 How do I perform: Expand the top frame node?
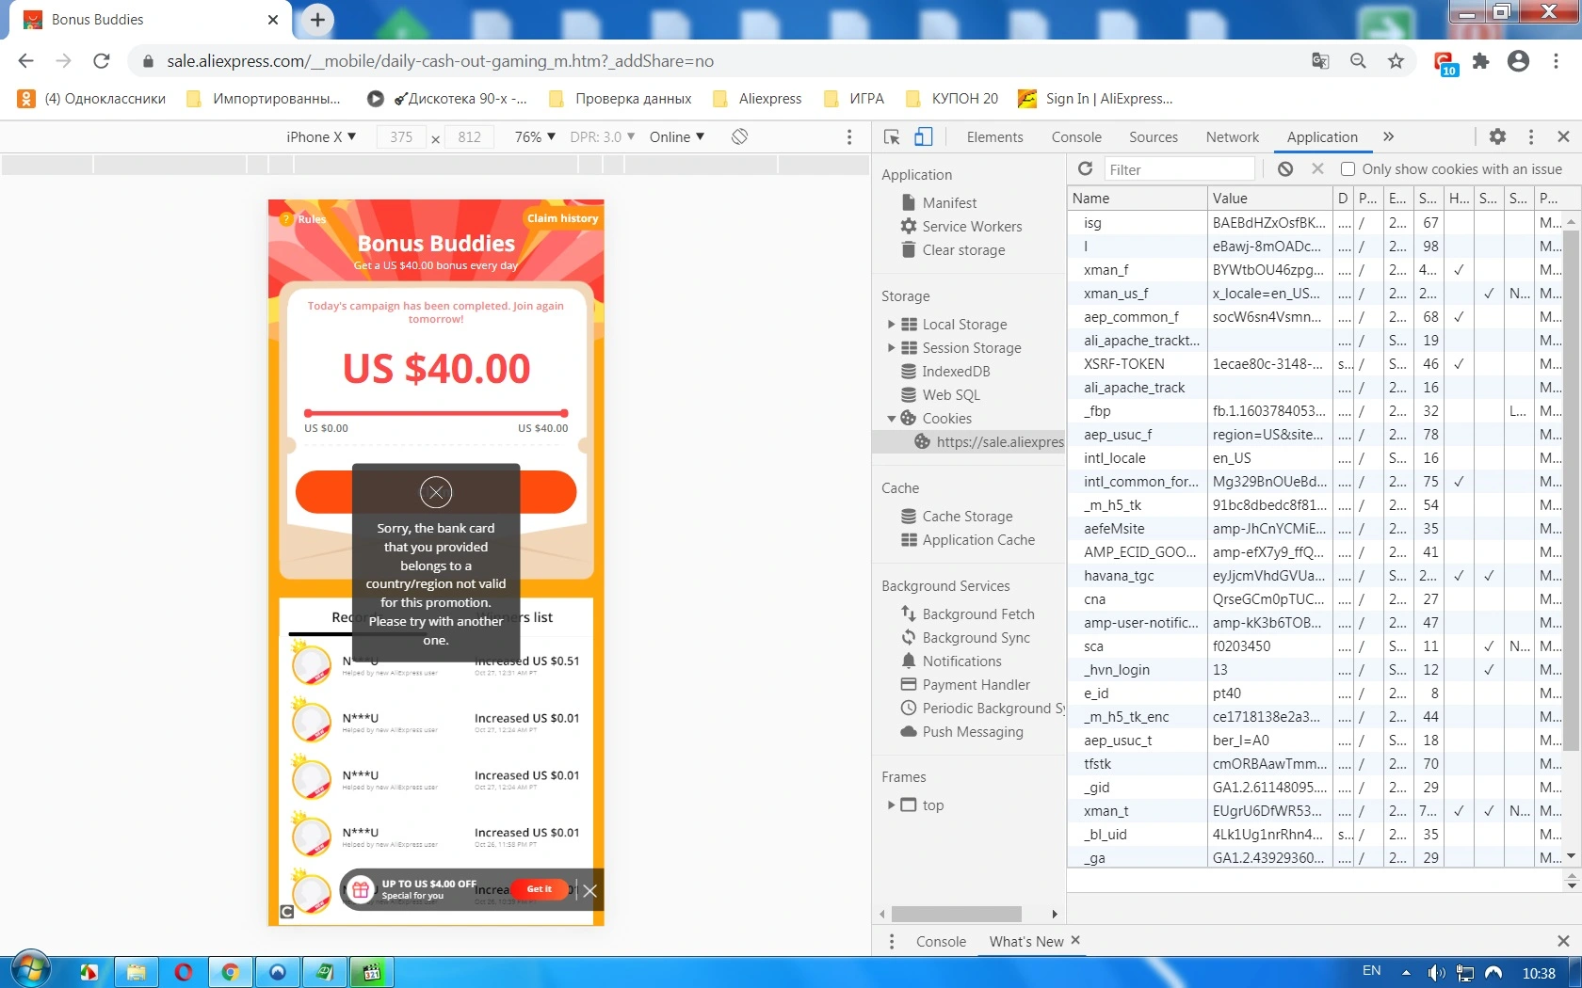[x=891, y=805]
